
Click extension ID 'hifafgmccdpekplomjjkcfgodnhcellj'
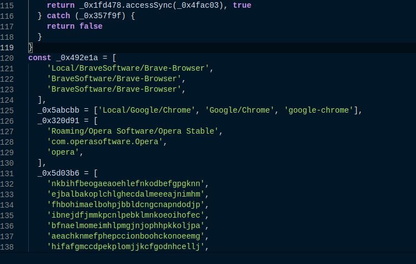pos(126,246)
